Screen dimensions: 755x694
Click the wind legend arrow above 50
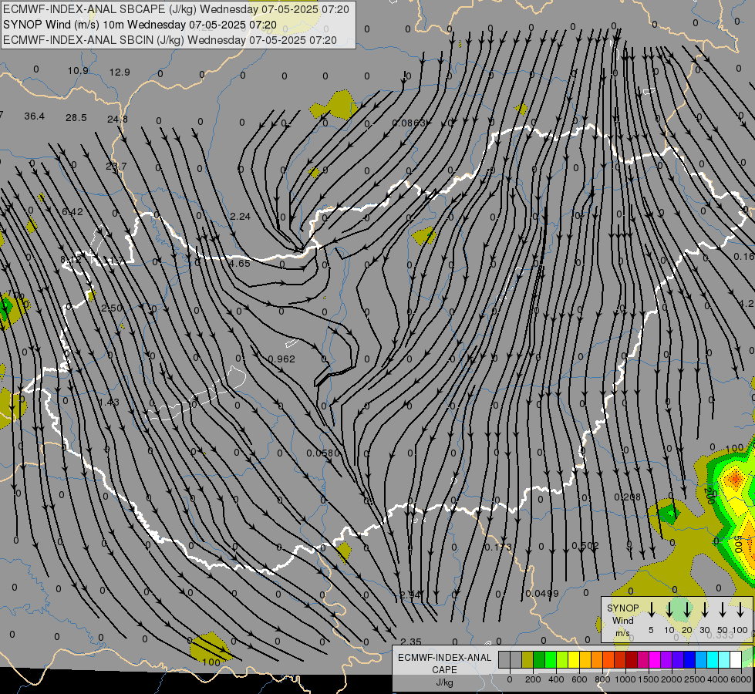723,609
